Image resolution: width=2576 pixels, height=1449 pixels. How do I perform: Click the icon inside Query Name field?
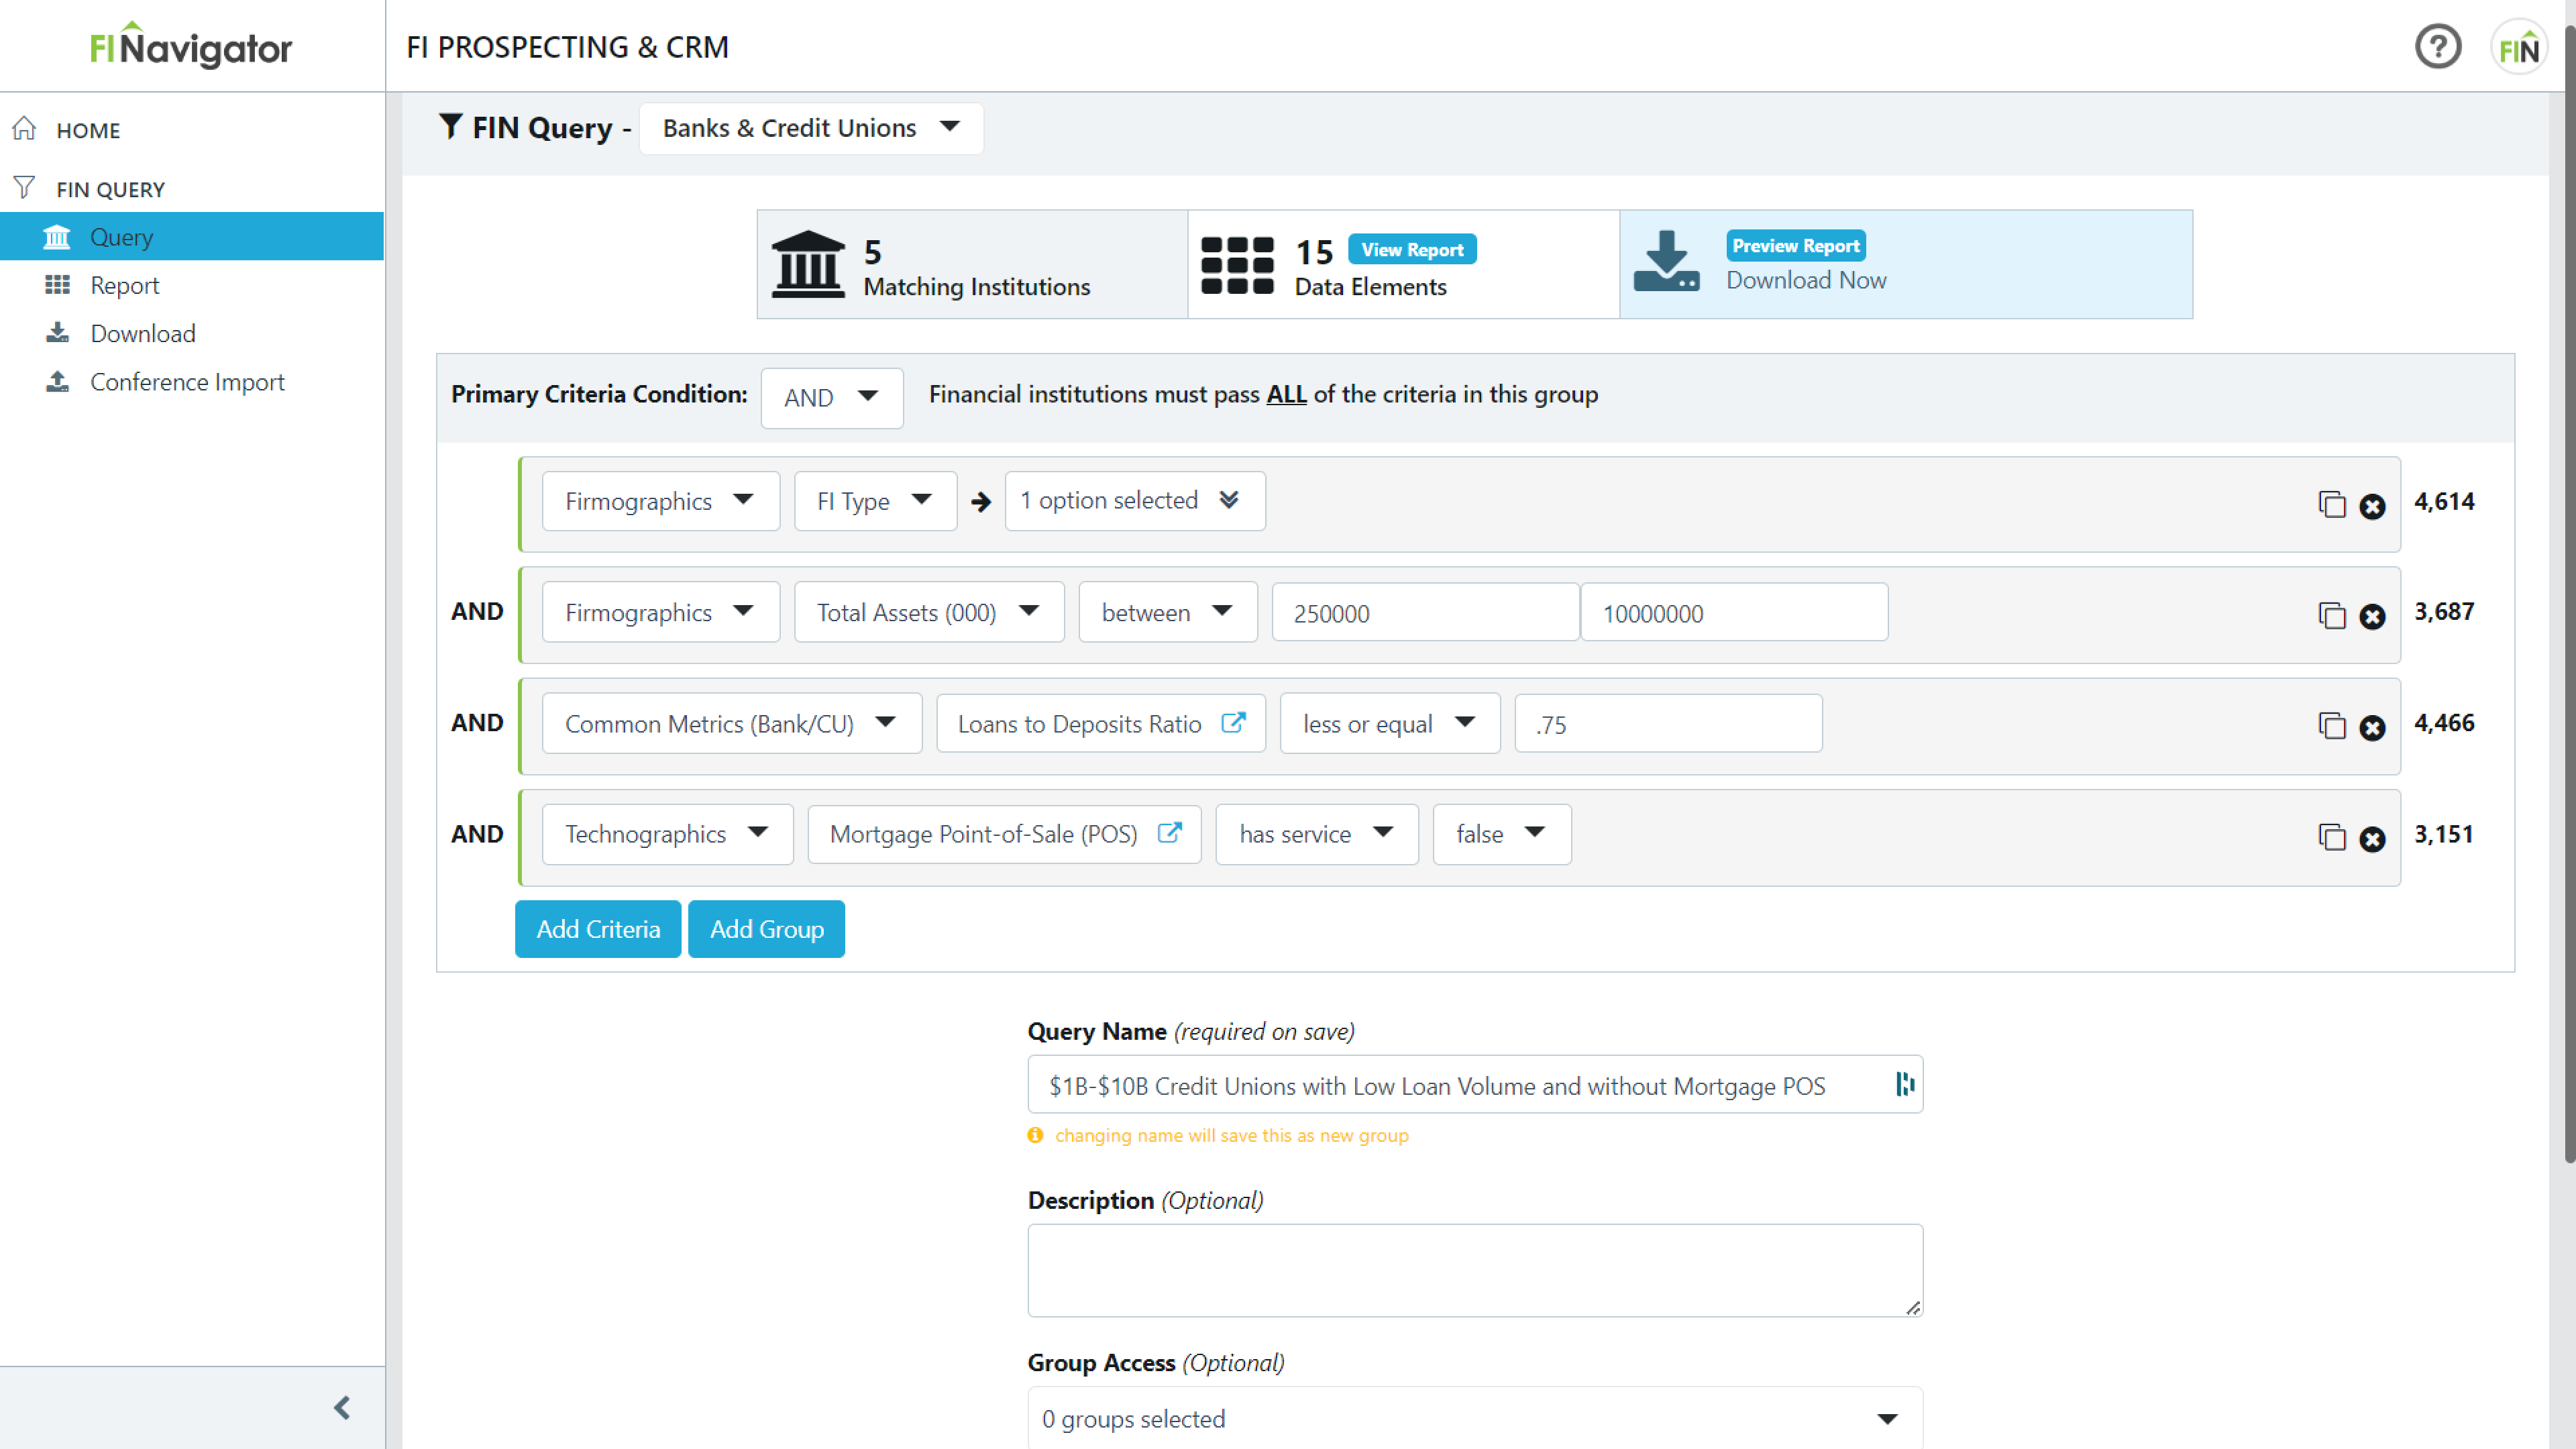[1905, 1084]
